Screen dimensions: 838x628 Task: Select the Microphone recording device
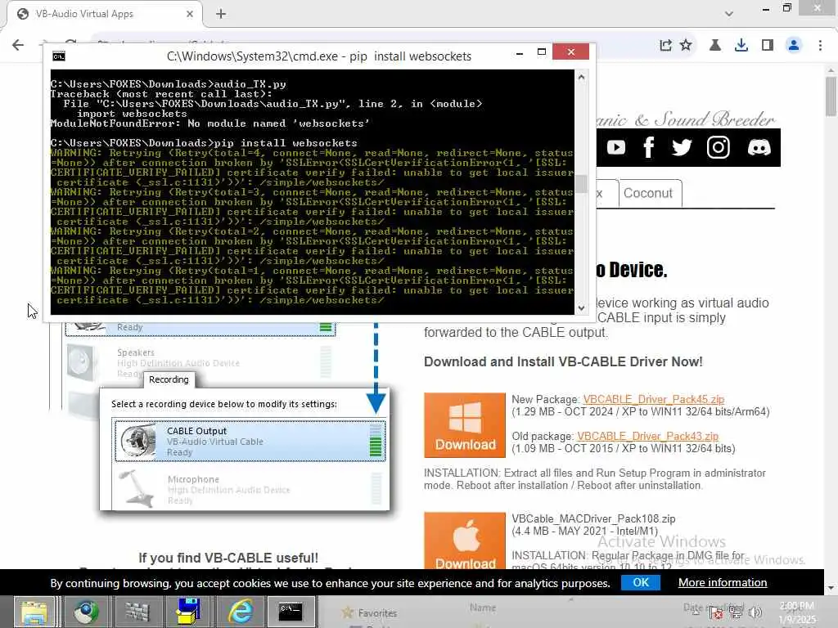pyautogui.click(x=250, y=488)
